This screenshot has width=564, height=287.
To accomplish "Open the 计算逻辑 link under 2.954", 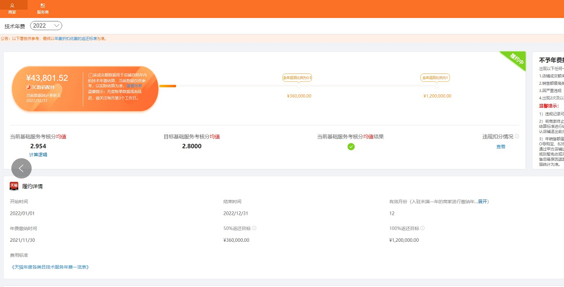I will tap(38, 154).
